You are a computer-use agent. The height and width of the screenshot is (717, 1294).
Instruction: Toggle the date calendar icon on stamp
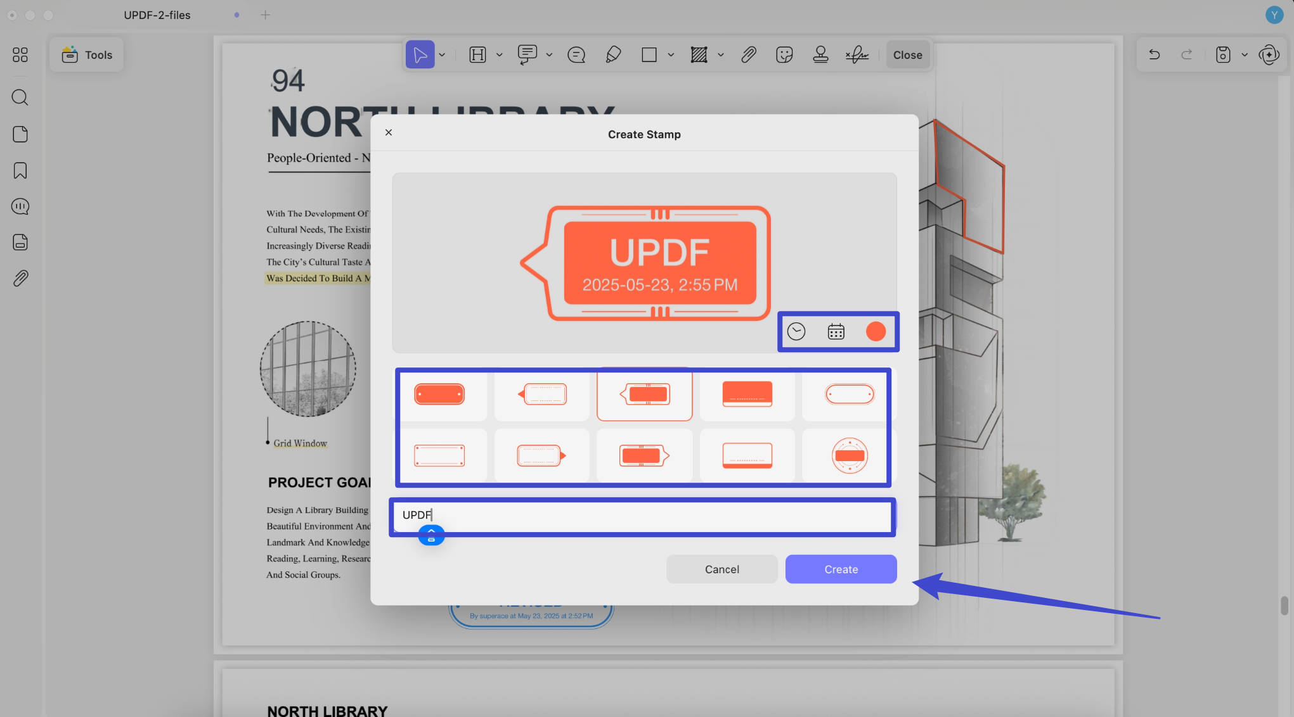(836, 331)
